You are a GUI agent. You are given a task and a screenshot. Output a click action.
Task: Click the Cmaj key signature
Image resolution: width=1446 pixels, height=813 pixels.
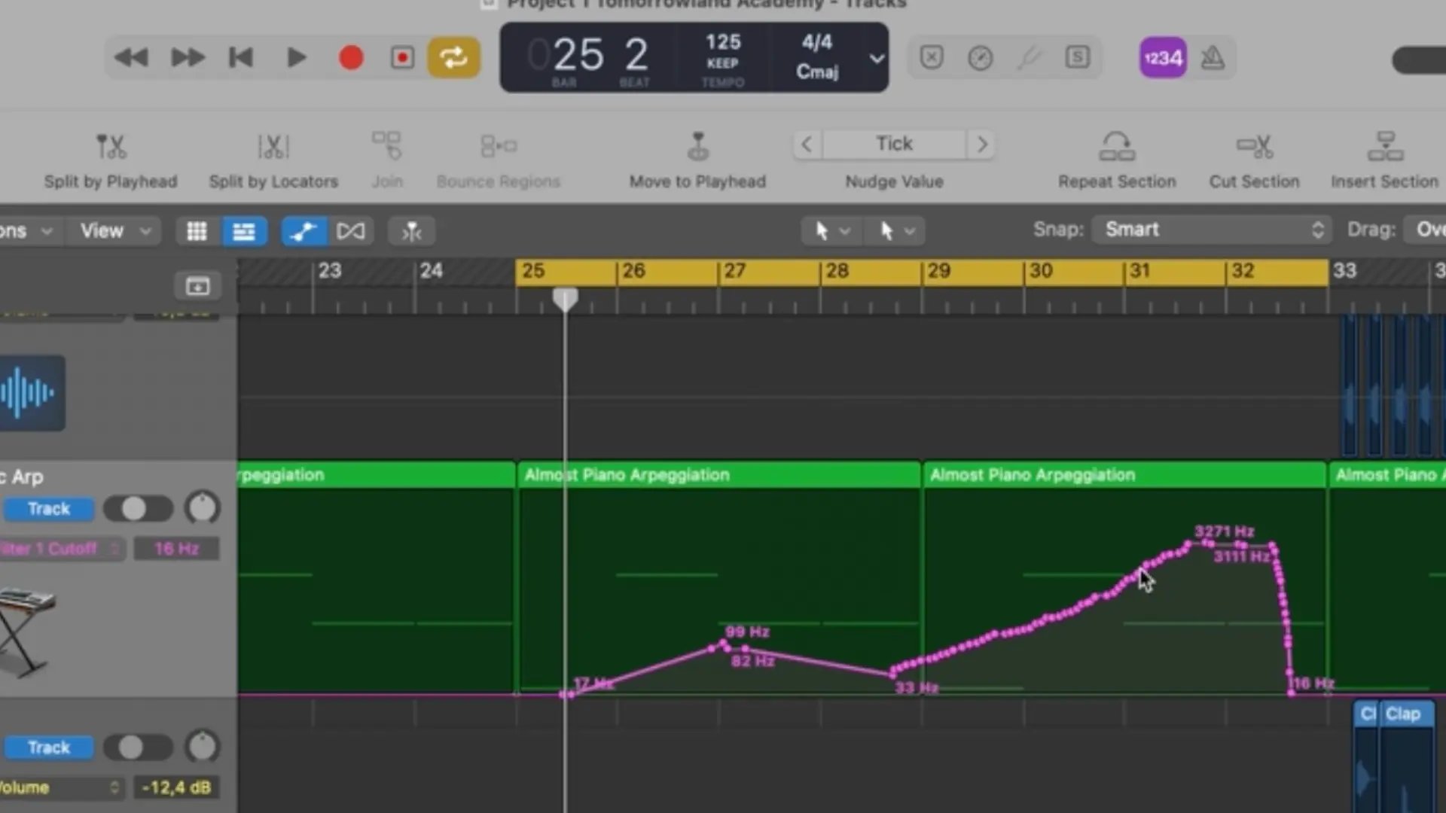817,72
